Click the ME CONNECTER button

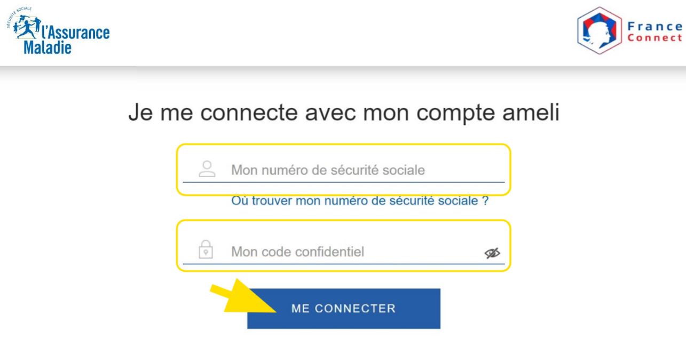pyautogui.click(x=343, y=309)
